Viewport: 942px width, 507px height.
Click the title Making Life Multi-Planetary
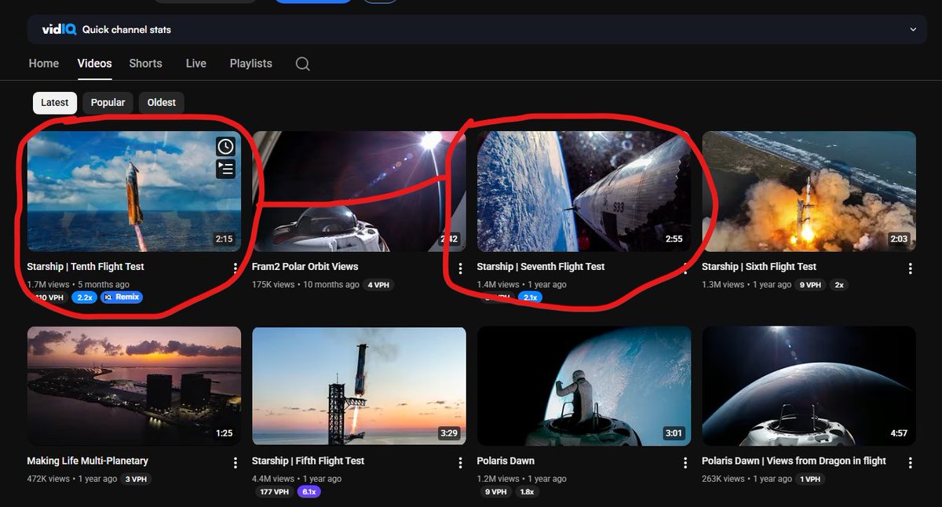pyautogui.click(x=88, y=461)
